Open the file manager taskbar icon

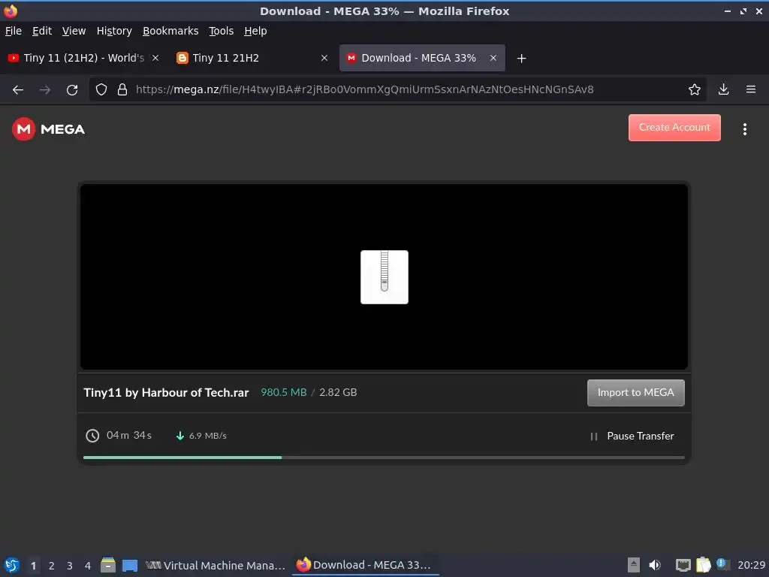(x=108, y=565)
